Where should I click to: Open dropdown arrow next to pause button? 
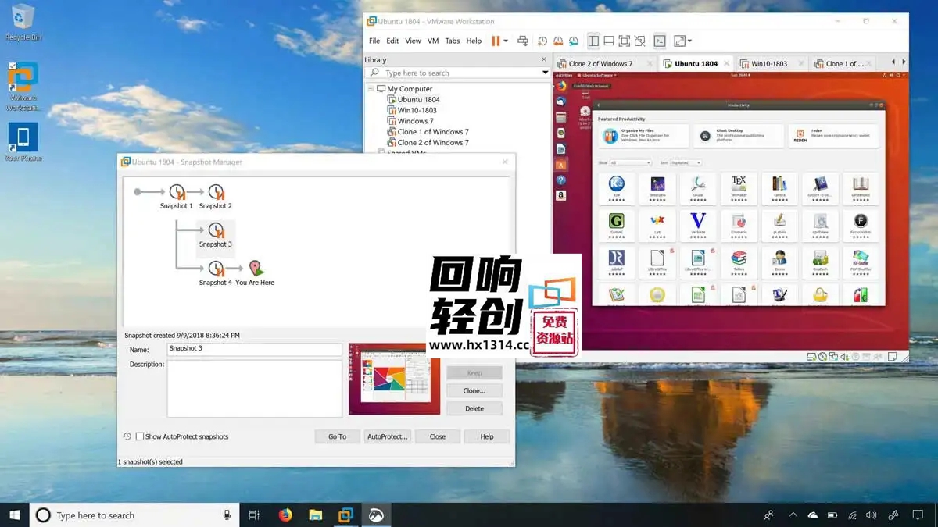[x=506, y=41]
